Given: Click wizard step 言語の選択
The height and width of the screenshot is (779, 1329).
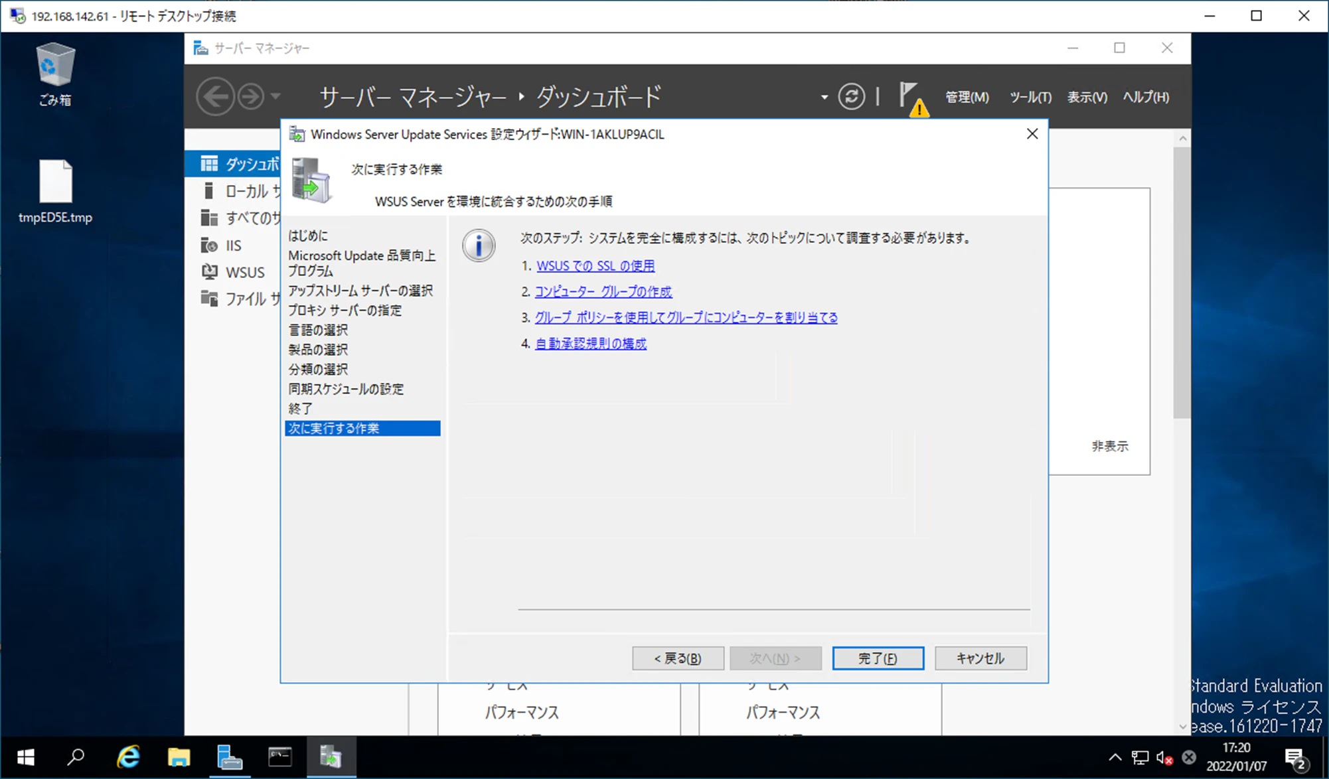Looking at the screenshot, I should point(318,330).
